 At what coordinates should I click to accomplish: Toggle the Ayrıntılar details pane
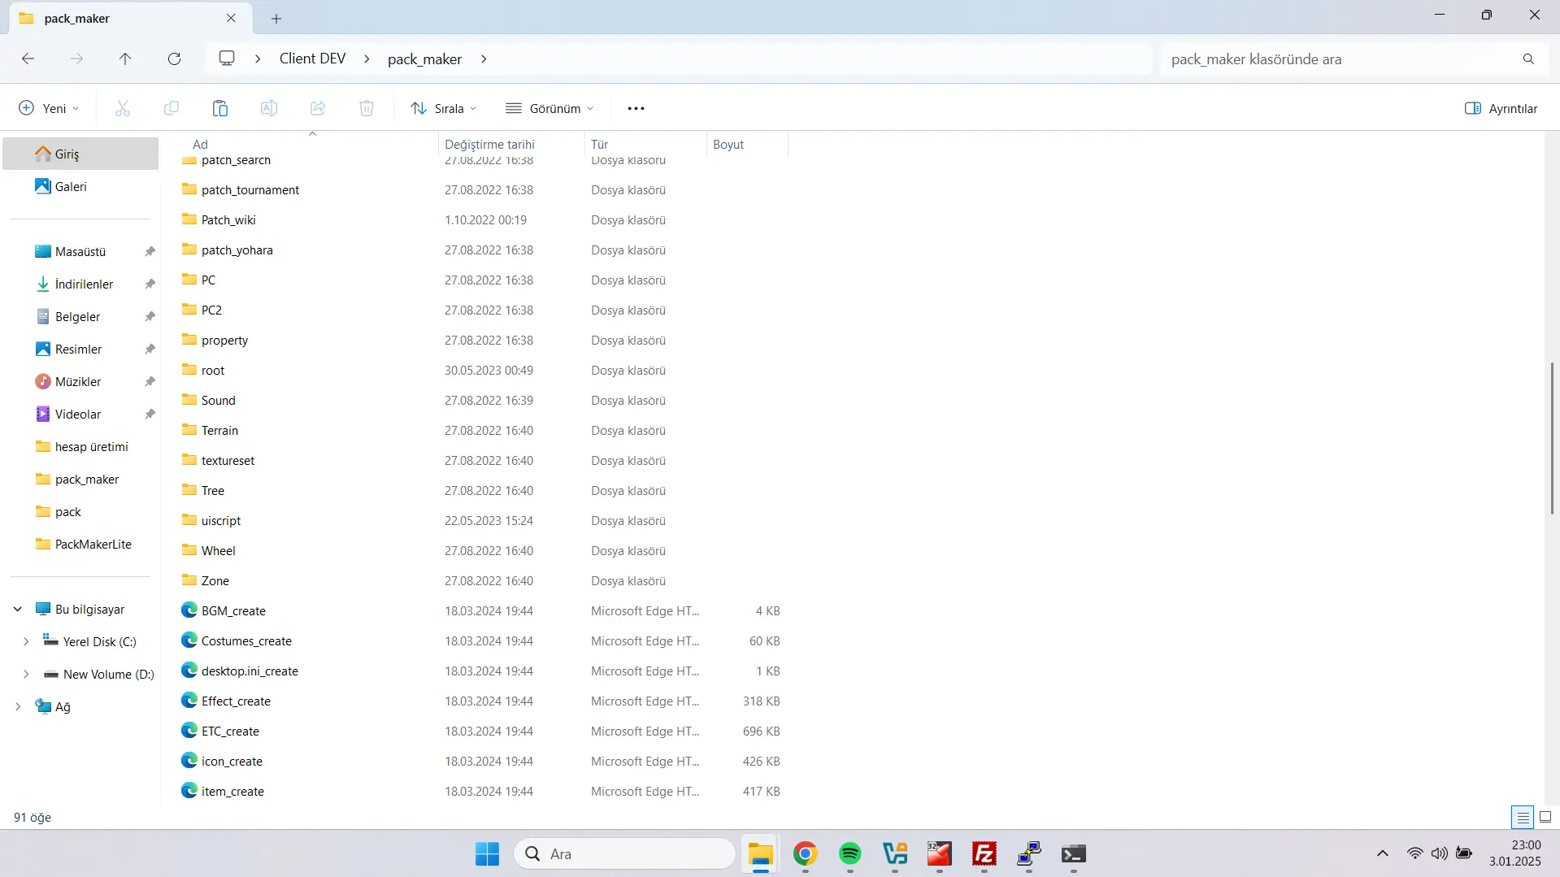point(1501,108)
